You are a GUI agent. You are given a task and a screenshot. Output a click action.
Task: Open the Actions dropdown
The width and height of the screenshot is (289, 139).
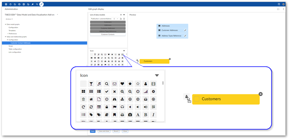(x=9, y=19)
